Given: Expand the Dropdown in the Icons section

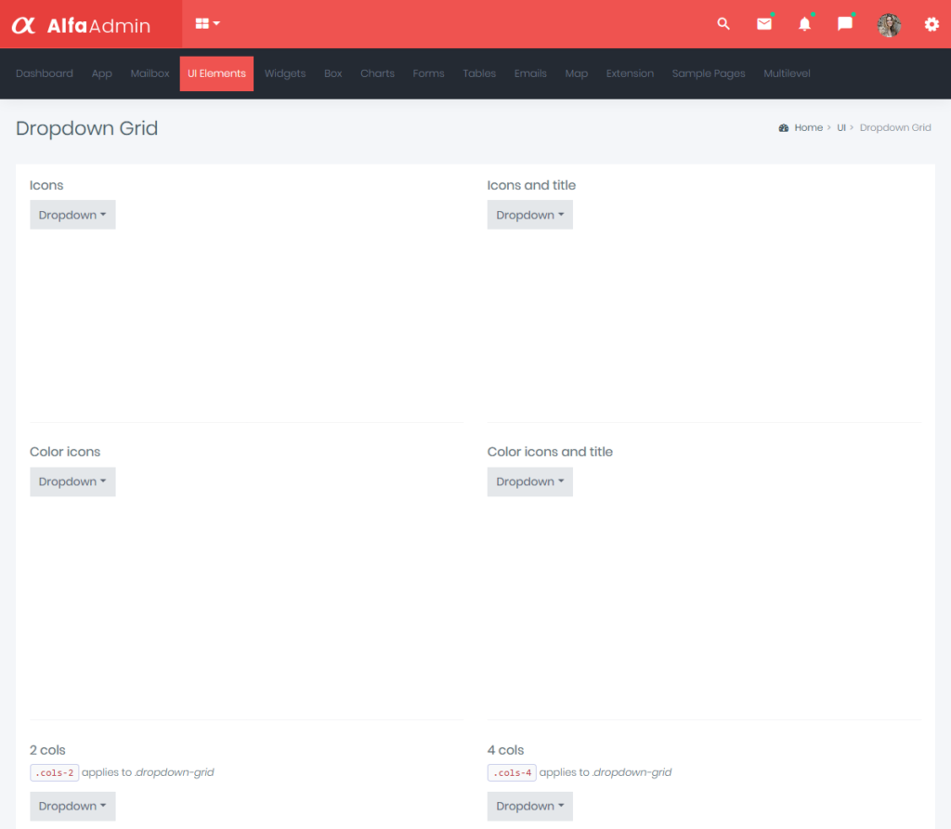Looking at the screenshot, I should [72, 215].
